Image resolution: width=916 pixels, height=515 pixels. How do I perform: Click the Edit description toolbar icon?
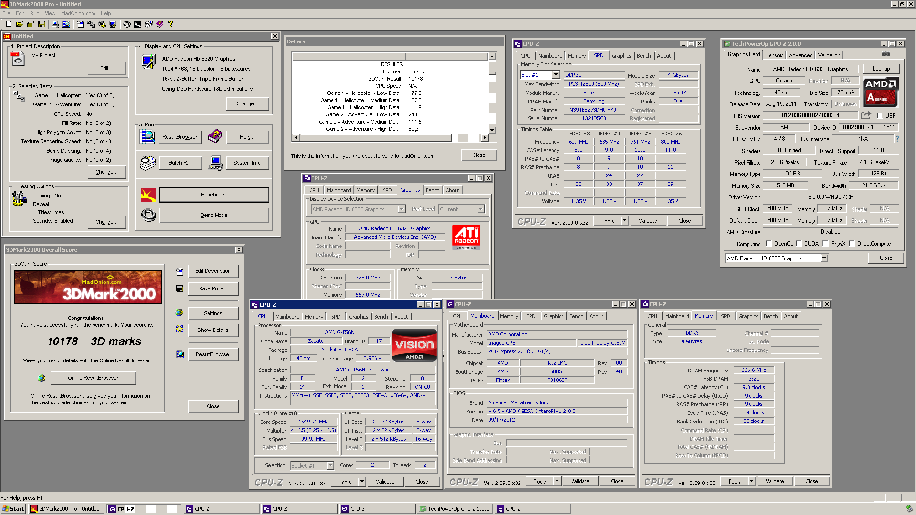click(x=80, y=24)
